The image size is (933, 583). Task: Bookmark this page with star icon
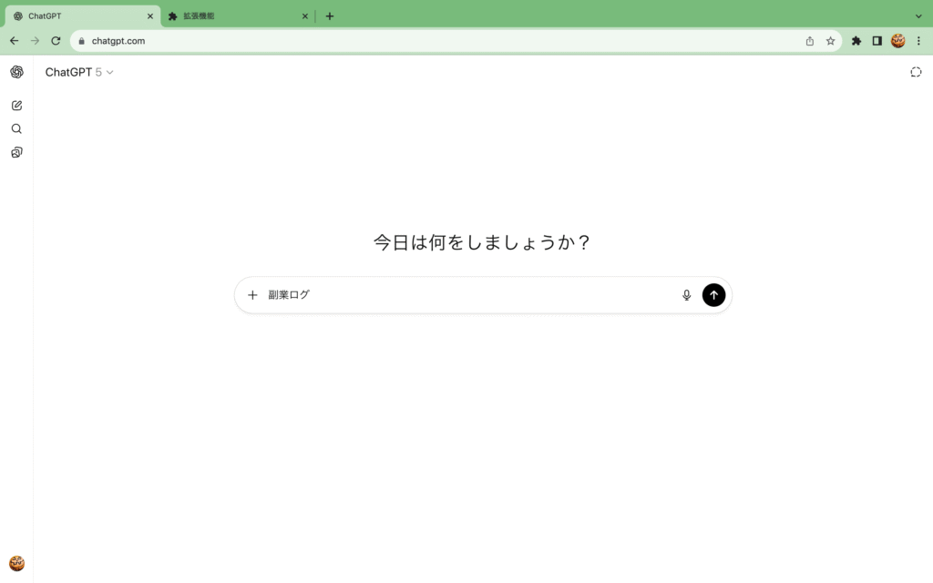[x=830, y=41]
